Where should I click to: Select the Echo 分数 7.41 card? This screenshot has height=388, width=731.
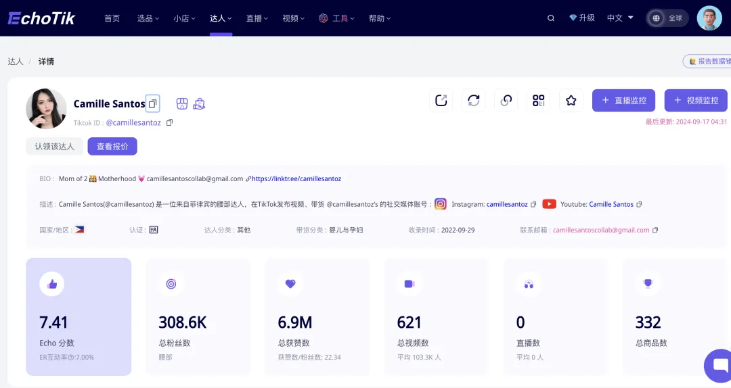79,317
